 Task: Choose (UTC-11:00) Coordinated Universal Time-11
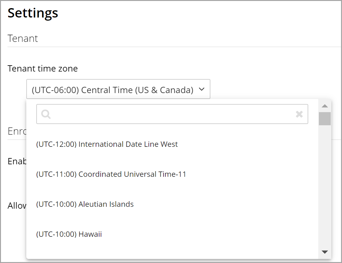pyautogui.click(x=111, y=174)
